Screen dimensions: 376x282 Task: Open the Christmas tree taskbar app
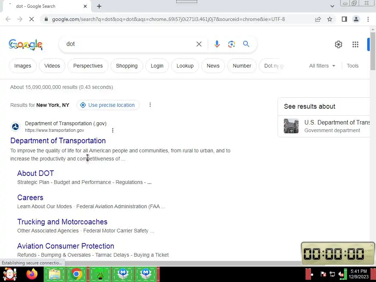coord(100,274)
